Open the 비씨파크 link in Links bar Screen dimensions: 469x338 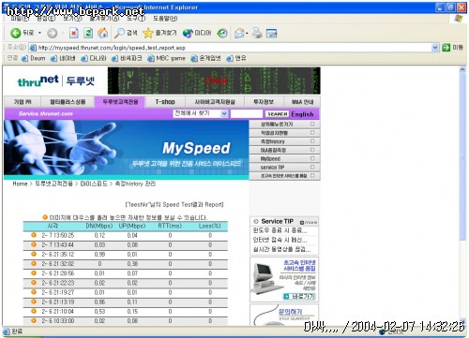(127, 58)
